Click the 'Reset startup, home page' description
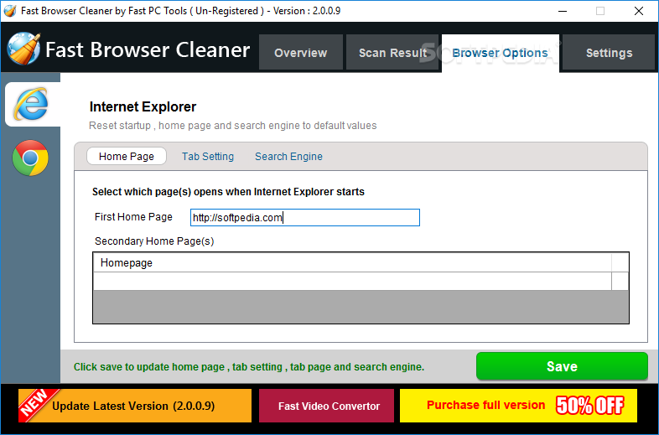This screenshot has width=659, height=435. click(x=233, y=126)
